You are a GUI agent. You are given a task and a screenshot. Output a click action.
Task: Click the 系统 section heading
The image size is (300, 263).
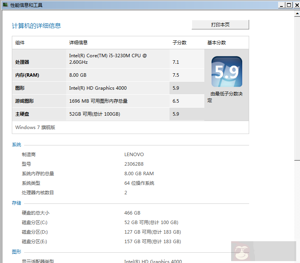[16, 145]
